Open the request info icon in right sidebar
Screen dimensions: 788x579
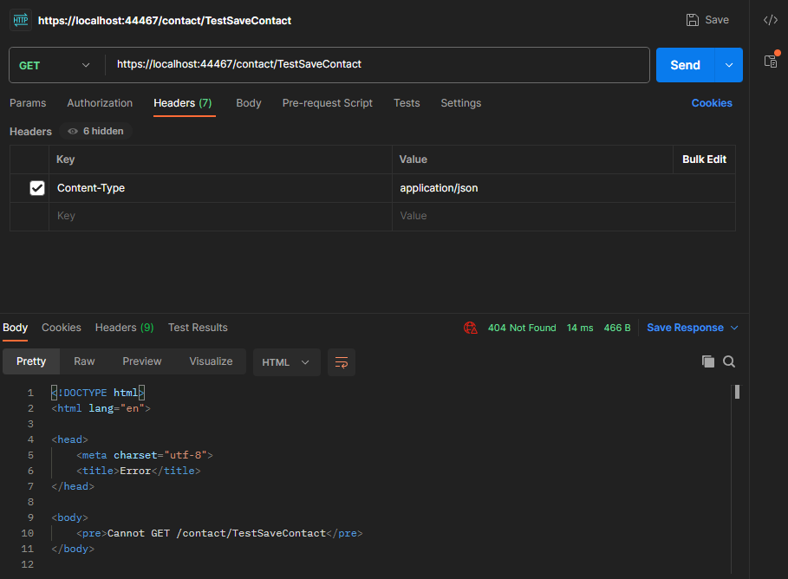click(770, 61)
